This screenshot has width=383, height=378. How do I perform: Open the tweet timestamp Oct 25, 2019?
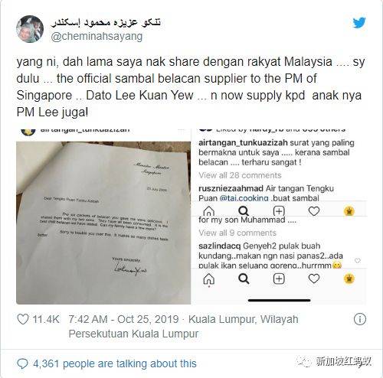coord(123,319)
